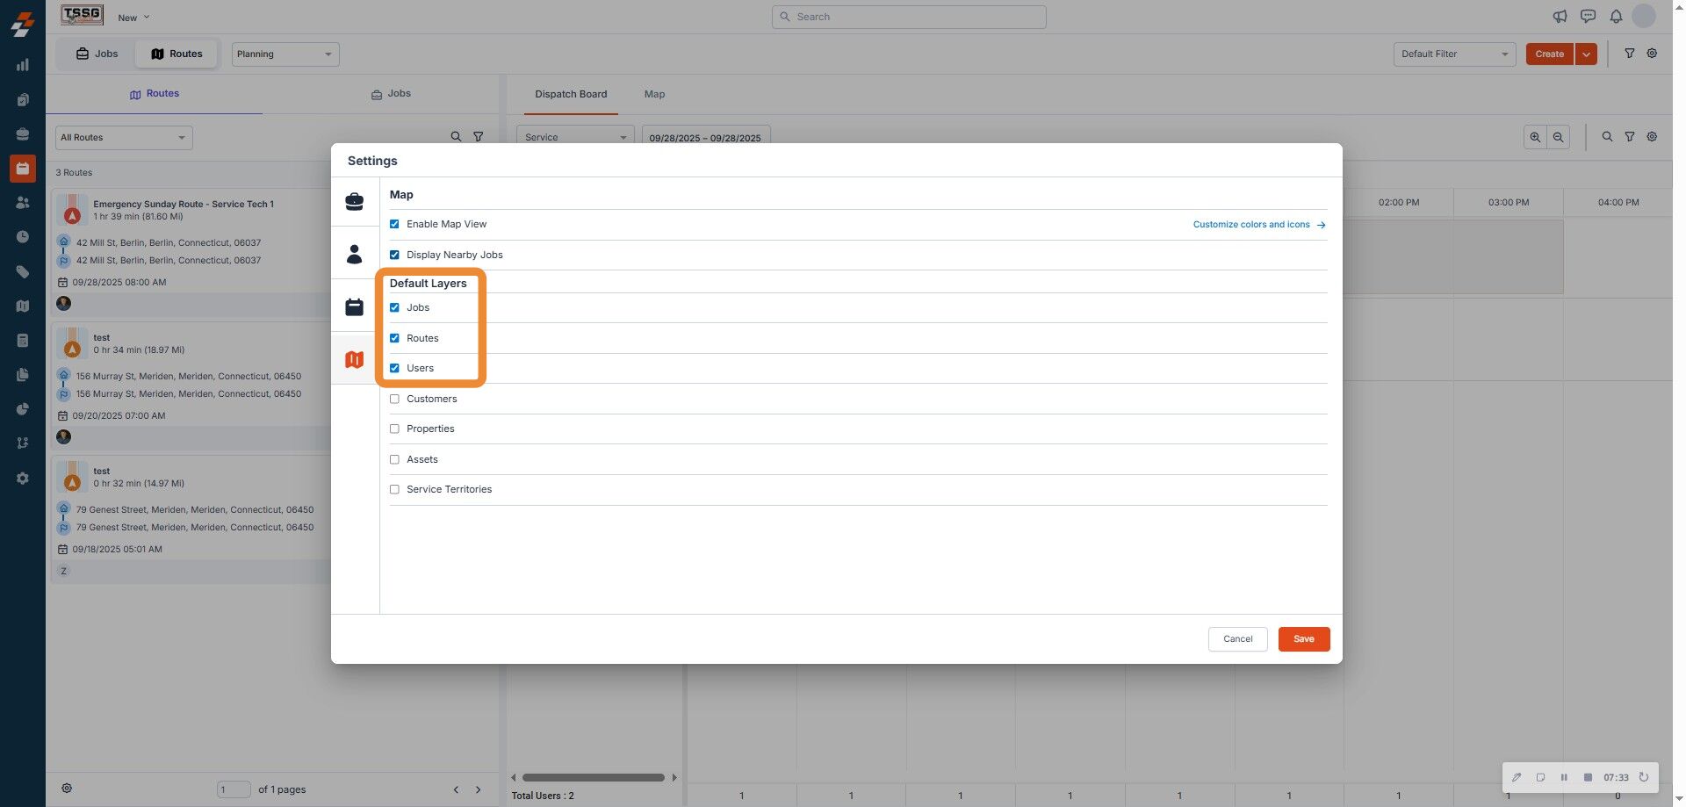
Task: Click the top Search field
Action: tap(909, 17)
